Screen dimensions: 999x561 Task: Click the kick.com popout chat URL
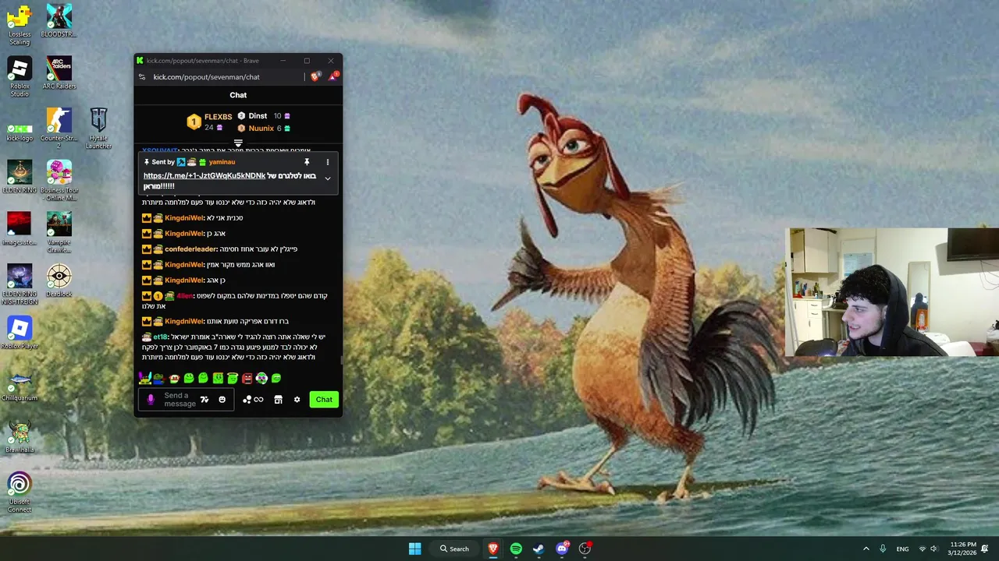pyautogui.click(x=206, y=77)
